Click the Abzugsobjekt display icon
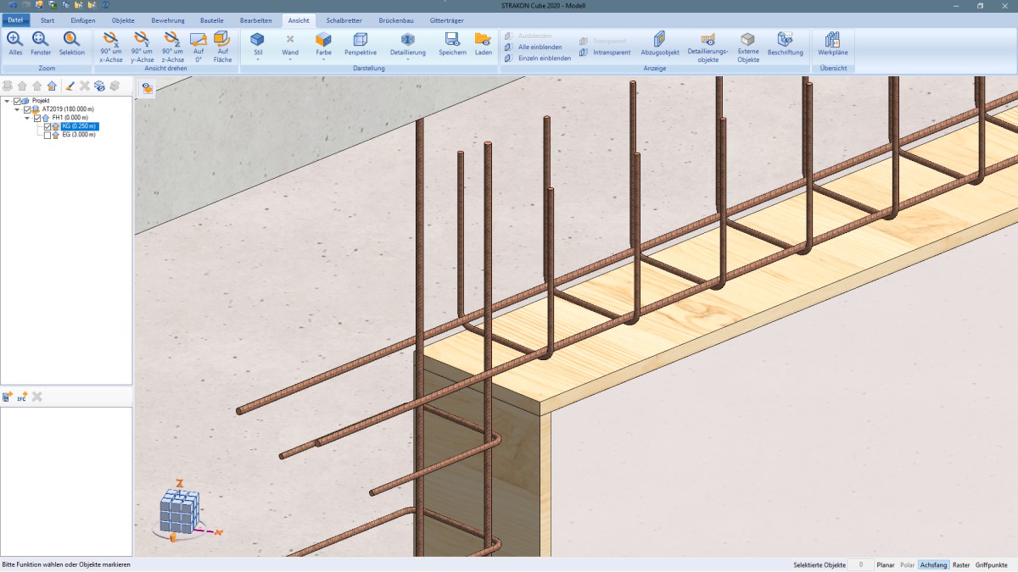Screen dimensions: 1018x572 [x=659, y=39]
